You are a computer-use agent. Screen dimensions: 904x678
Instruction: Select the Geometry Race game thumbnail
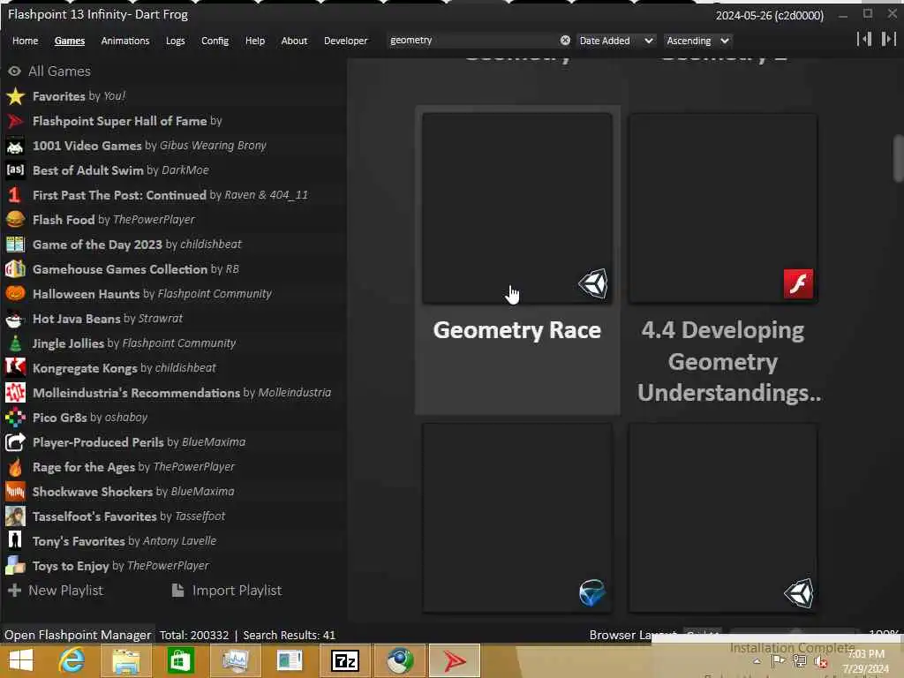(517, 208)
